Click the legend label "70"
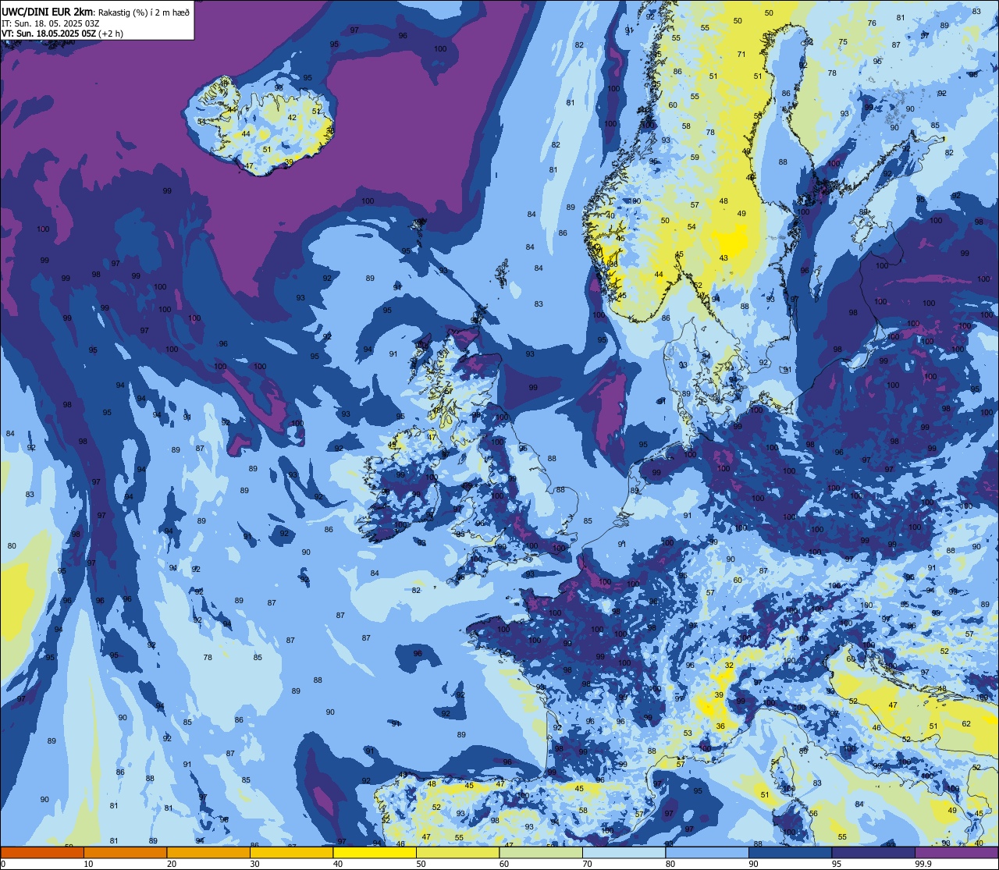 587,864
